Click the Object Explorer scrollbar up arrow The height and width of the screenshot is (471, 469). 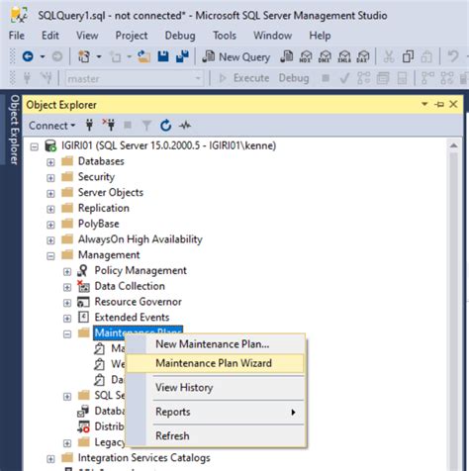point(454,145)
